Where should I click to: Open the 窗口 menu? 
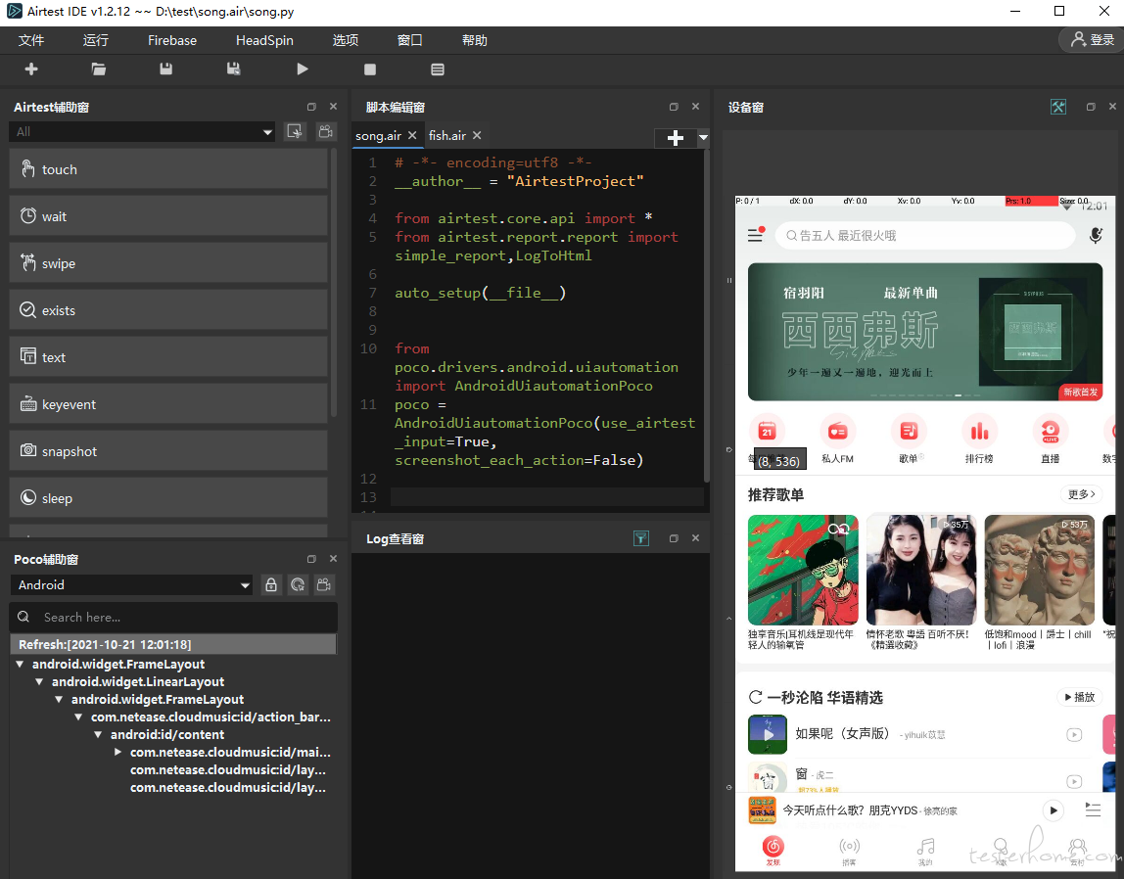click(x=410, y=40)
